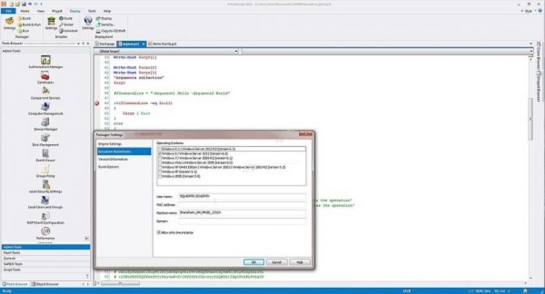Open the Start page document tab

pyautogui.click(x=105, y=44)
